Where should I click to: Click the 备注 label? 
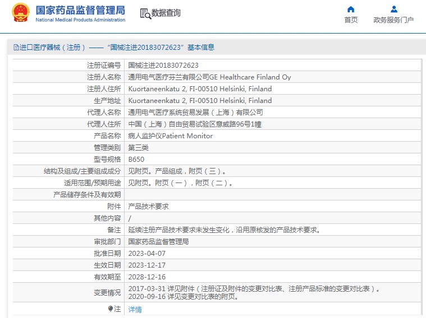tap(114, 230)
